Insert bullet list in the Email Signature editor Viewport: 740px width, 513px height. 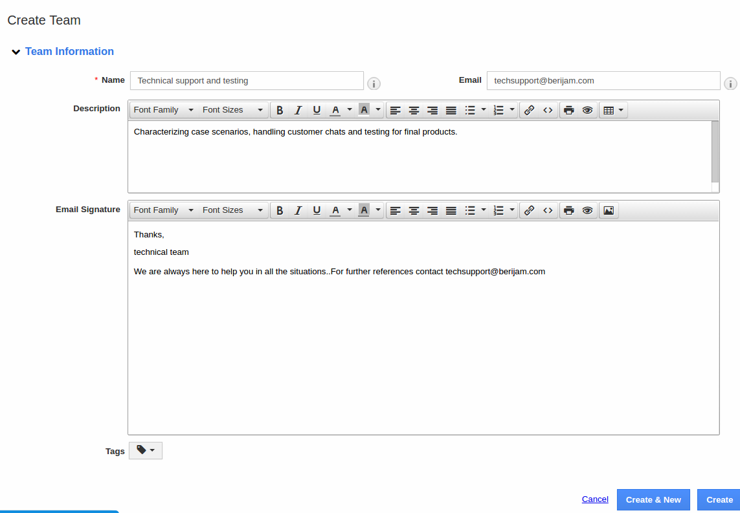(x=470, y=210)
